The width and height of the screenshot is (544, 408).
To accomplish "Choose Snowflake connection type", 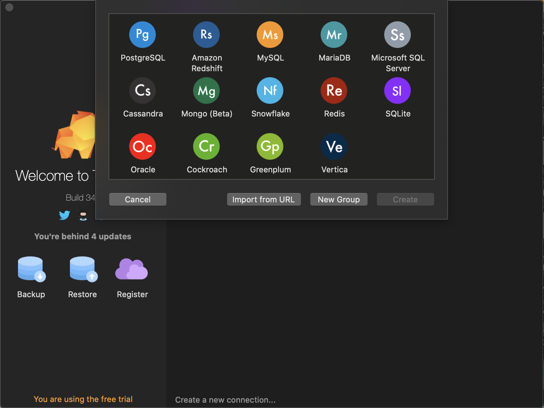I will (270, 91).
